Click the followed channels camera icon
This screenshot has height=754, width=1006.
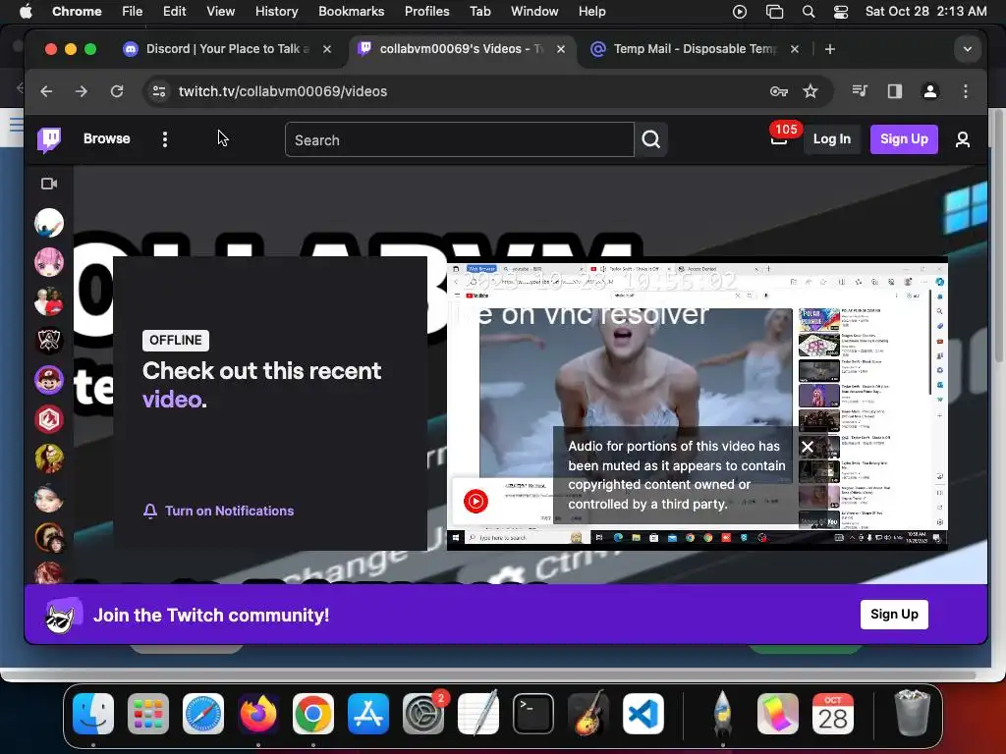(49, 184)
